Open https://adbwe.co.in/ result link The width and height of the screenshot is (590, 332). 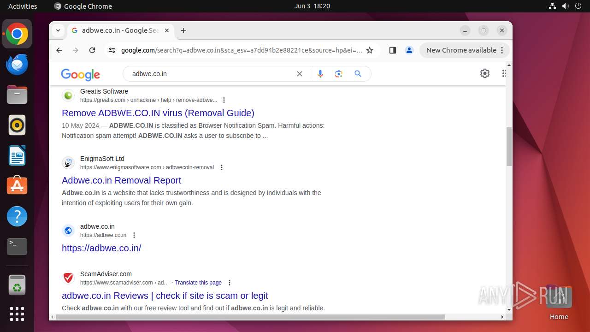pyautogui.click(x=101, y=248)
